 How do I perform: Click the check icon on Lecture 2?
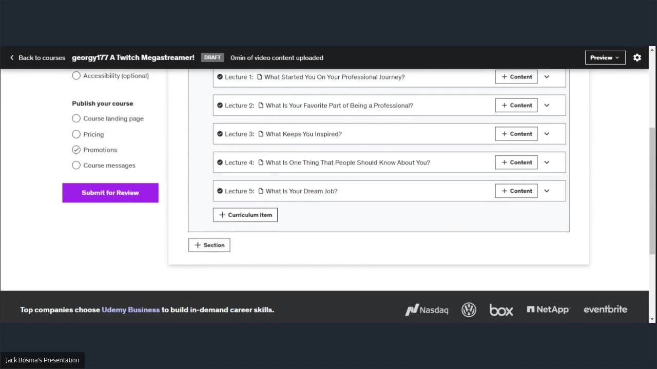(x=220, y=106)
